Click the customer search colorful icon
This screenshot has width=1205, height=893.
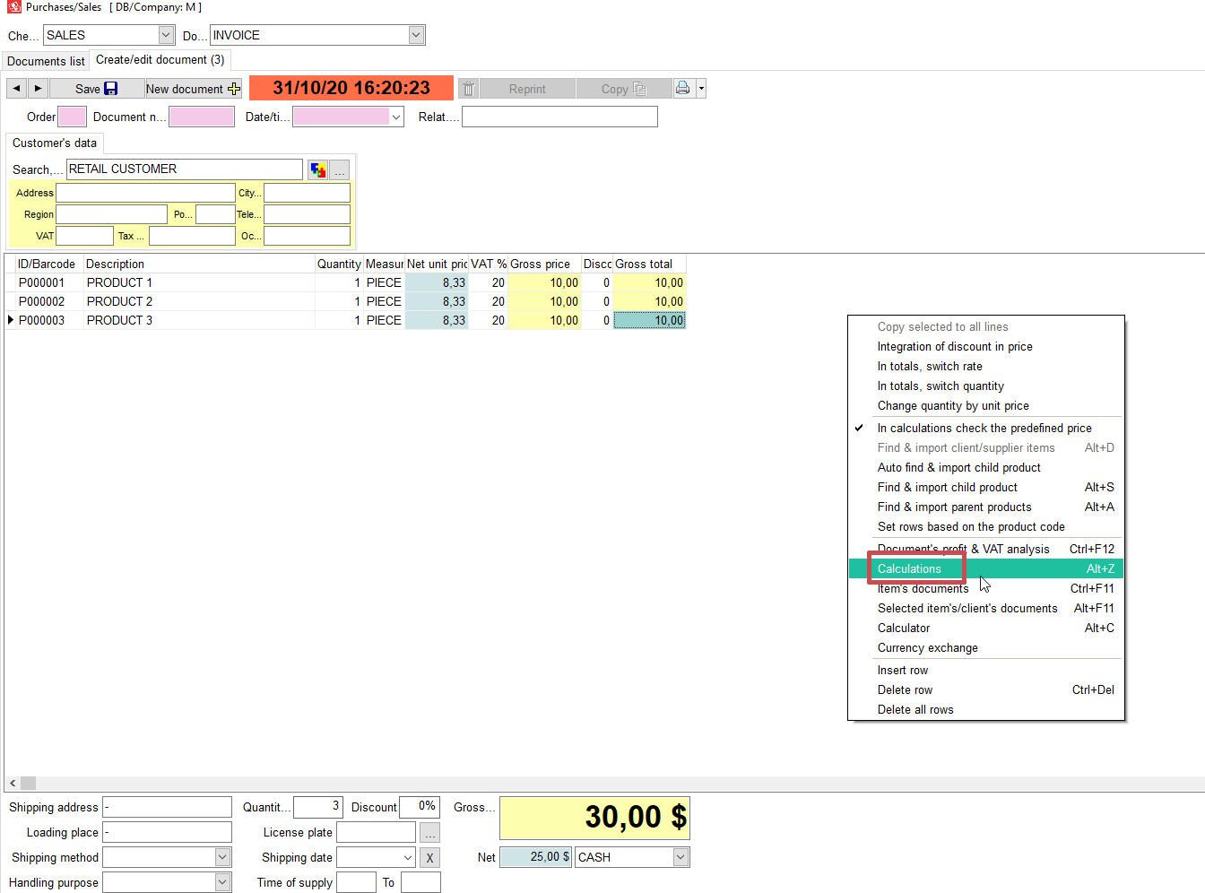point(317,169)
